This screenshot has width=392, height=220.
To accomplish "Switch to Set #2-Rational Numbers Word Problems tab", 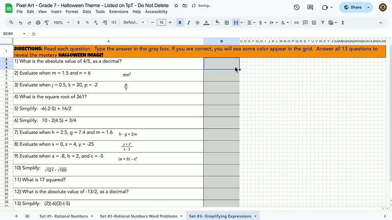I will 138,216.
